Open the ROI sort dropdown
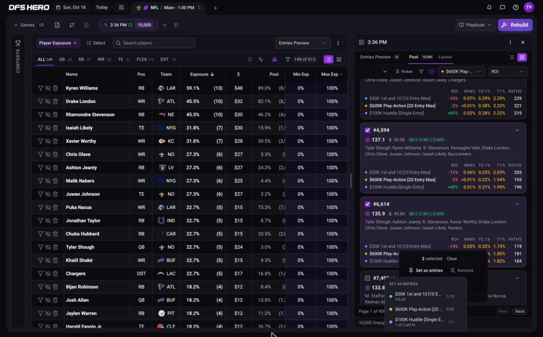Viewport: 543px width, 337px height. (x=508, y=71)
